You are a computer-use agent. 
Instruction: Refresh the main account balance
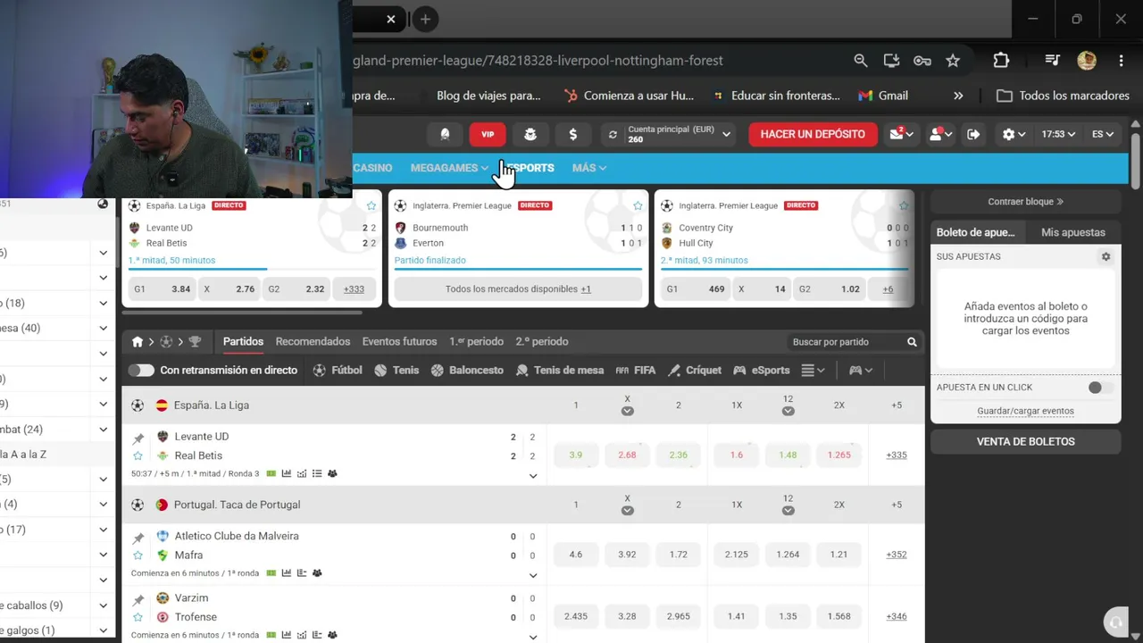[x=613, y=134]
